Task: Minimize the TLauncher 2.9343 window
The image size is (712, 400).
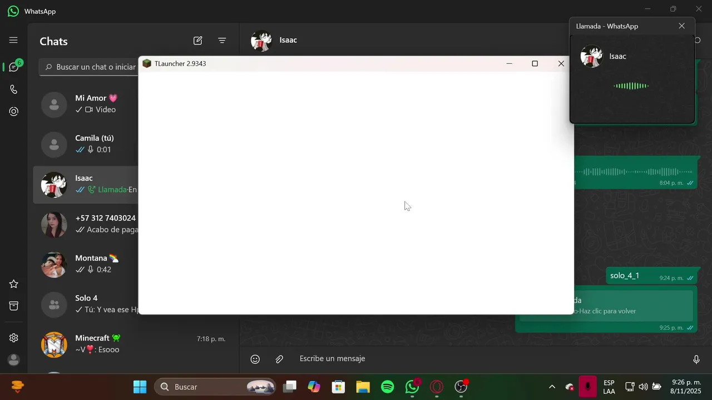Action: [509, 64]
